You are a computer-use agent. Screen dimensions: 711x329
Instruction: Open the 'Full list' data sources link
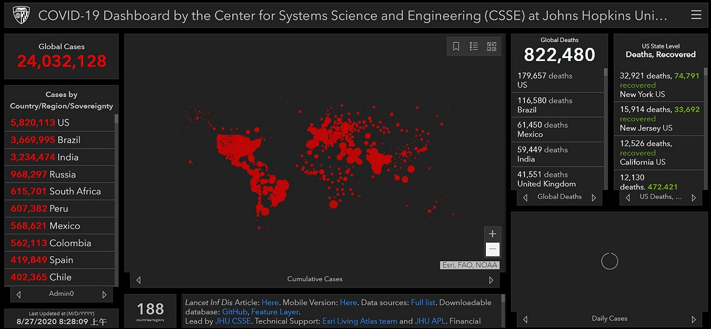pos(424,302)
